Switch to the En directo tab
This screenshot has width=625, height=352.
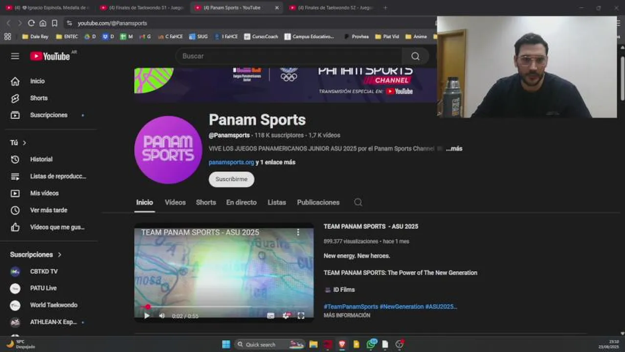click(241, 202)
